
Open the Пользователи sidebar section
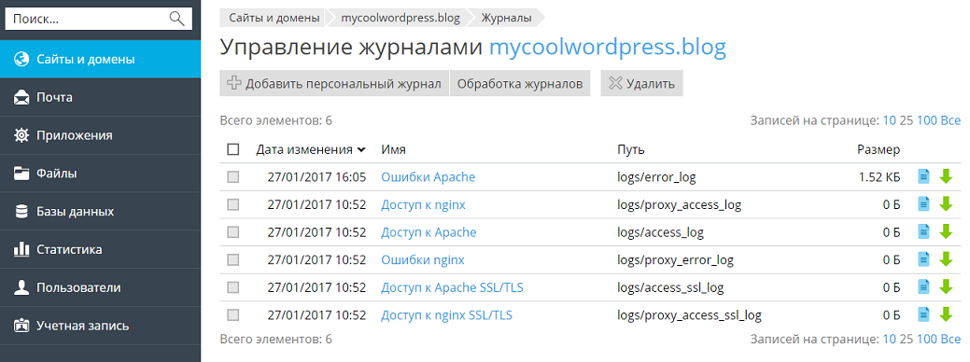tap(100, 288)
